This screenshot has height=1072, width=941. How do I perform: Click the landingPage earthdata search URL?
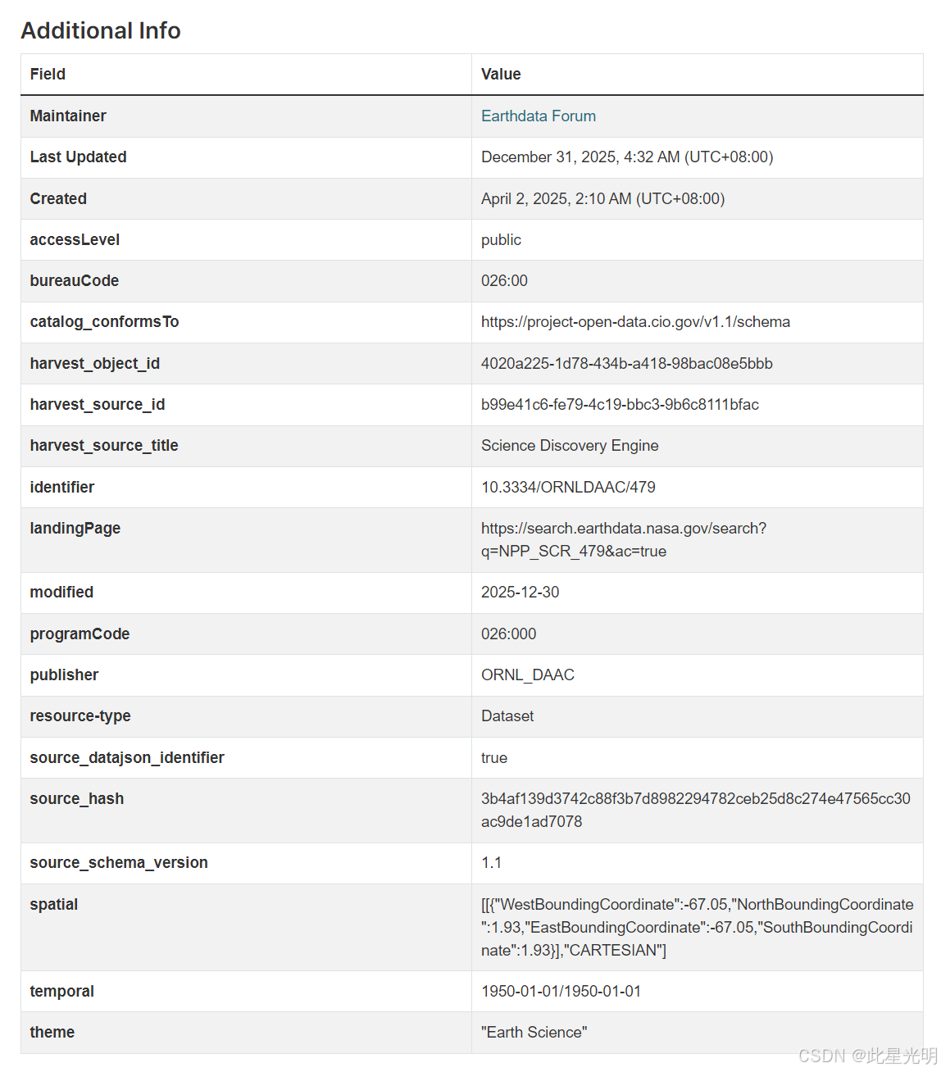pyautogui.click(x=623, y=539)
